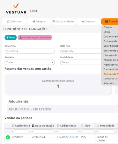Open the Financeiro menu
Viewport: 118px width, 144px height.
click(x=109, y=21)
